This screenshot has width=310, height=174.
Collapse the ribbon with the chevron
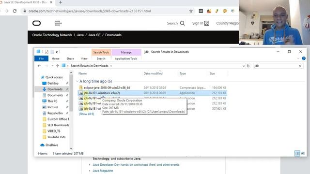coord(298,58)
